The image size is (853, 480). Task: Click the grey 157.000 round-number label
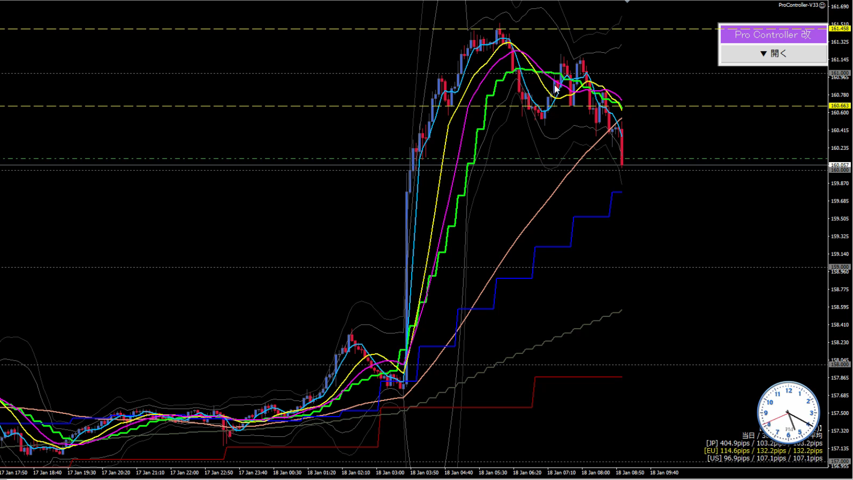point(840,462)
